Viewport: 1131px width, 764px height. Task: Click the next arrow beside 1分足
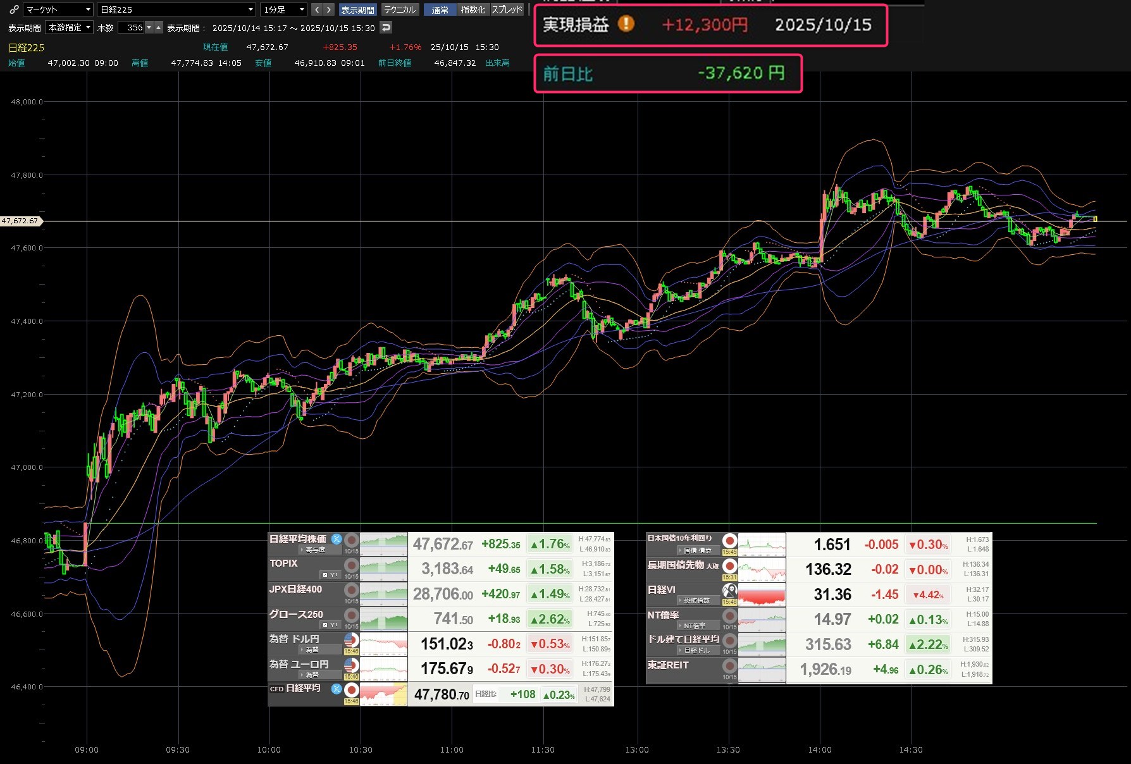328,9
